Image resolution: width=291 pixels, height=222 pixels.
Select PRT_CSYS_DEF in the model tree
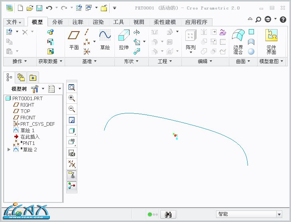[37, 124]
